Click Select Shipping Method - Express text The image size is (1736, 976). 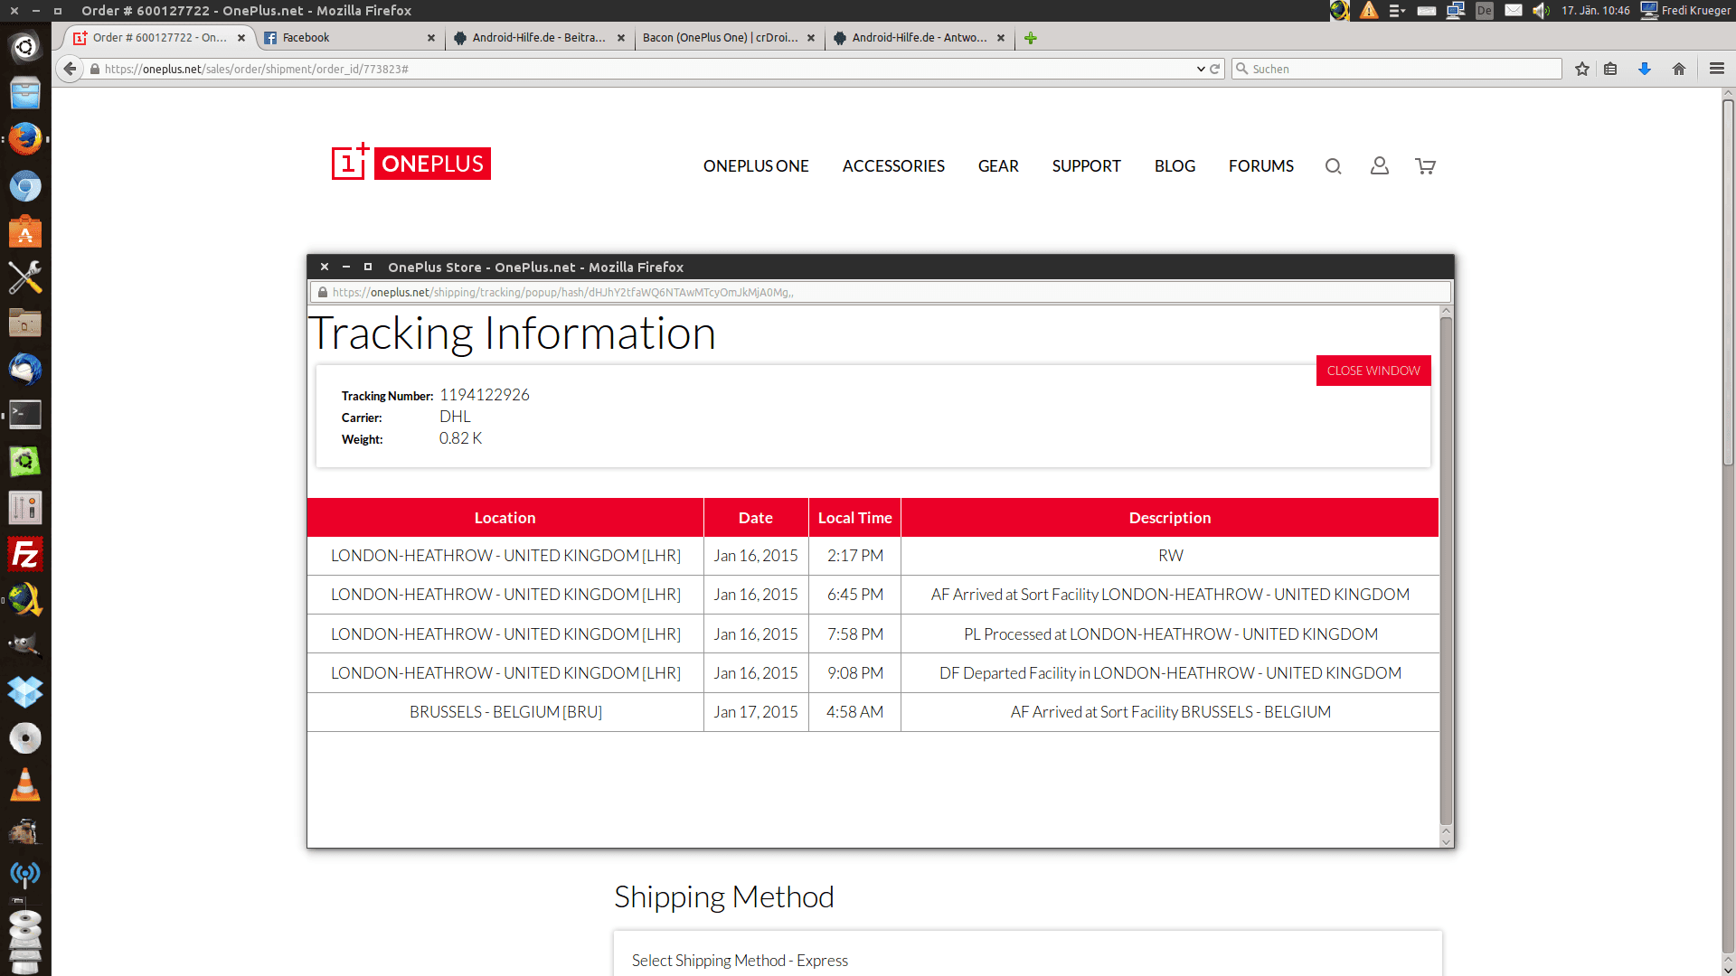coord(740,961)
